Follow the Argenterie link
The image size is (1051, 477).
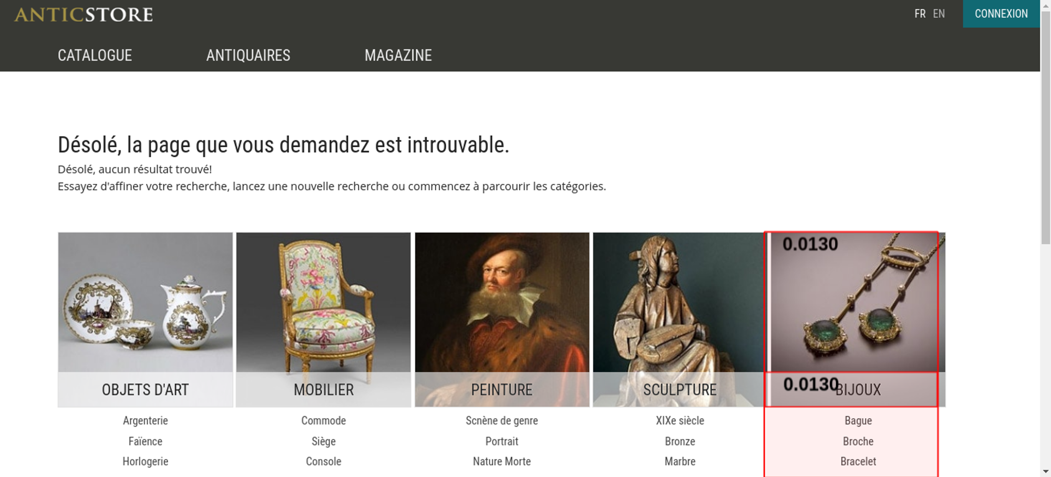146,420
